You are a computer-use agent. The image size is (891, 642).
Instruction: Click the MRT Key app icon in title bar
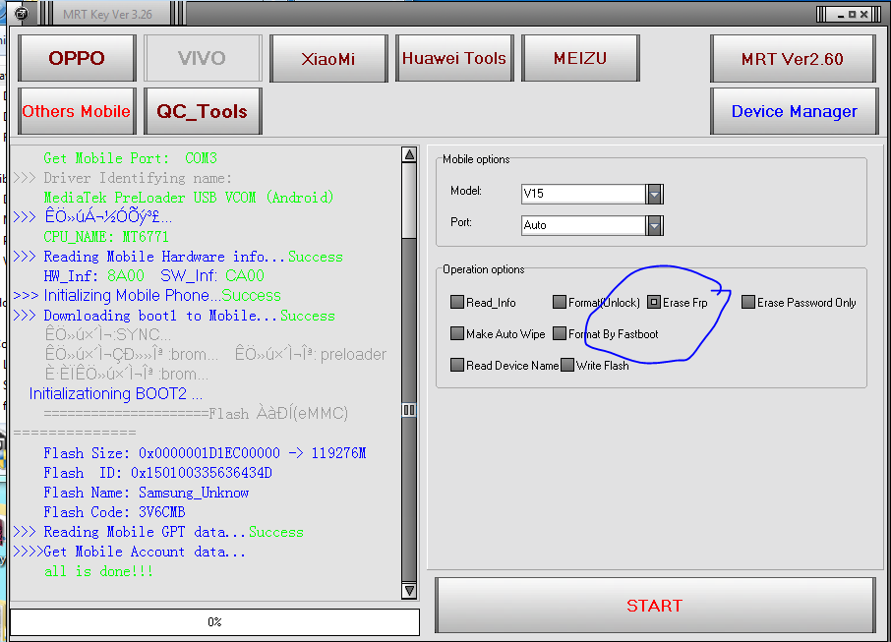(x=22, y=13)
